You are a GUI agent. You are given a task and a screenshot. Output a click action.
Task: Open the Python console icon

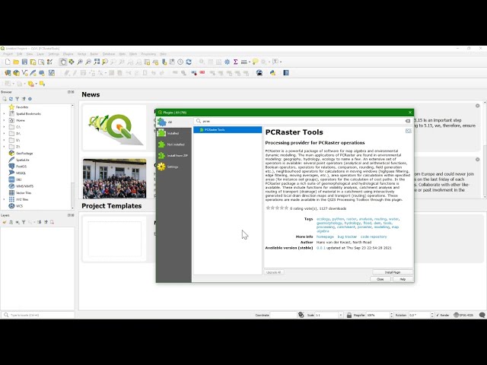click(272, 73)
